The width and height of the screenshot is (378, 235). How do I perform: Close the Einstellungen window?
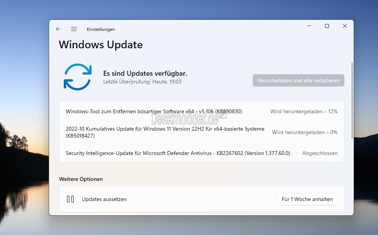tap(345, 26)
